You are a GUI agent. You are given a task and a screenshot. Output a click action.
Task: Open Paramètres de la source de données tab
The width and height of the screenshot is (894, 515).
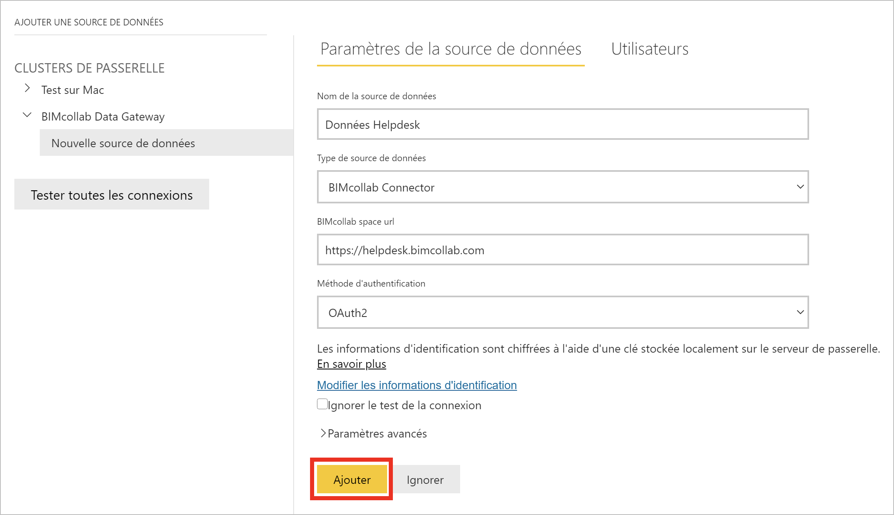point(451,49)
